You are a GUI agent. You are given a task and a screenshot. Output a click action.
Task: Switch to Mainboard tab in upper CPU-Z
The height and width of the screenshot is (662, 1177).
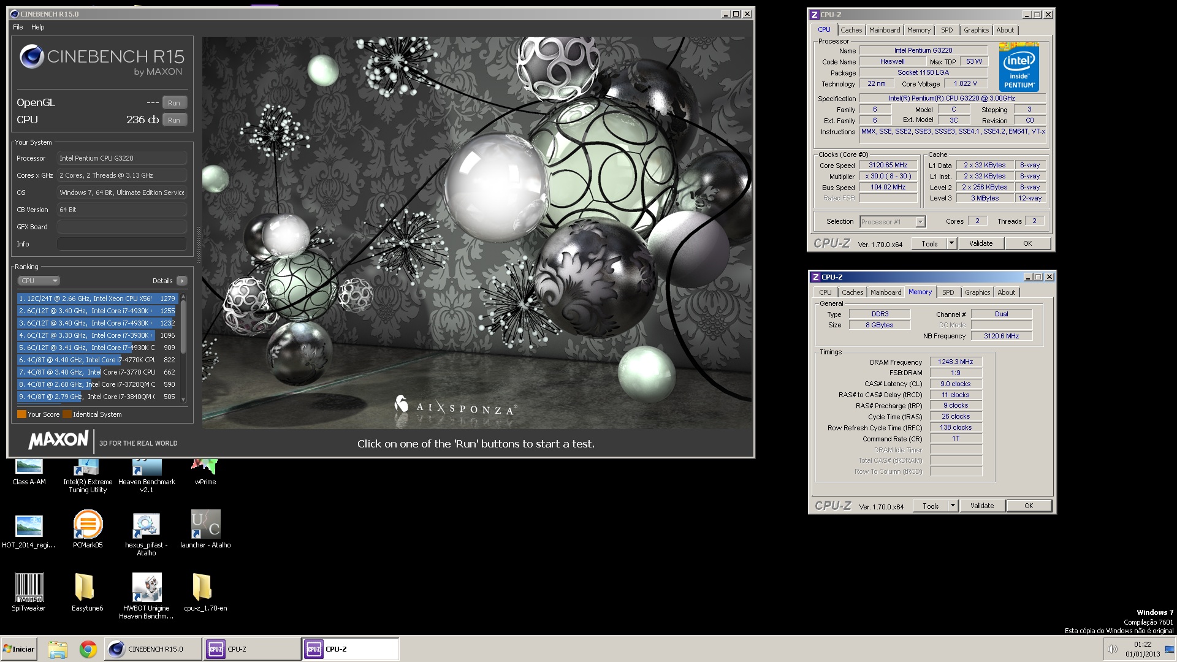885,30
